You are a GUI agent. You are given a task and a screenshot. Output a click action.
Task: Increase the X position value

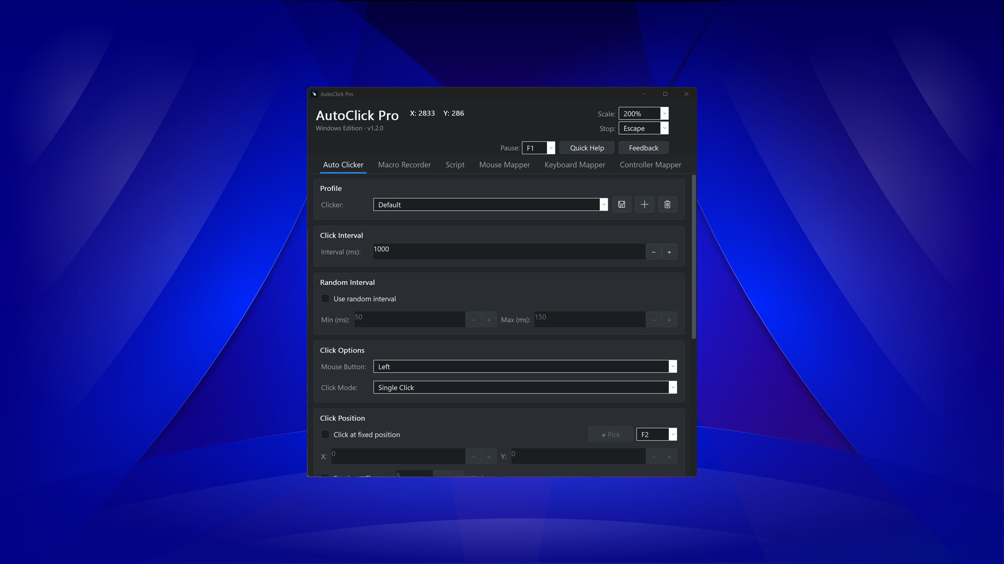pyautogui.click(x=489, y=456)
